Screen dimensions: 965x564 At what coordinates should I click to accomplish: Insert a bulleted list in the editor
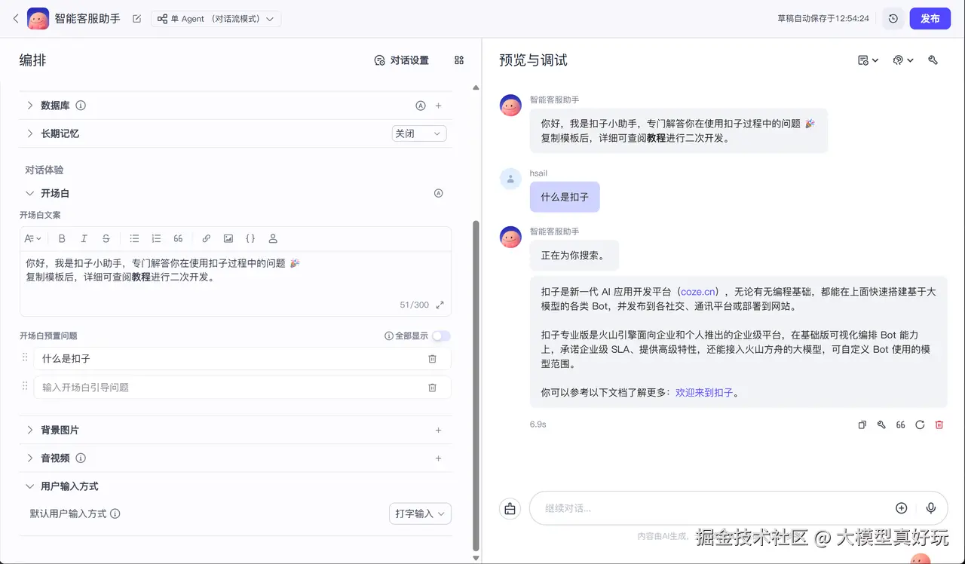(x=134, y=238)
